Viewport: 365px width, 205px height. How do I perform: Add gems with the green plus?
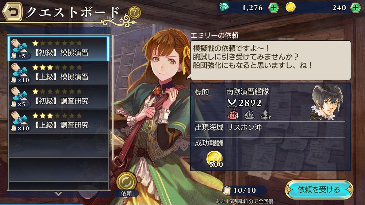[x=273, y=8]
